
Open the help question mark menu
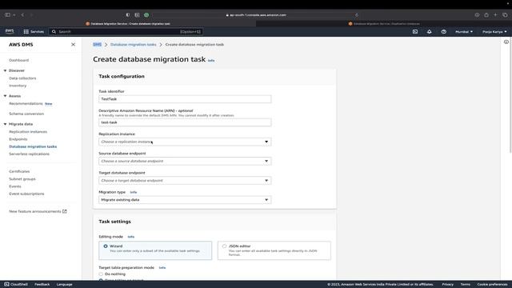[444, 32]
